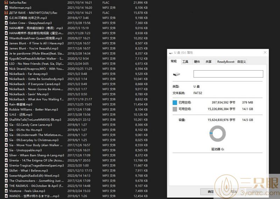This screenshot has width=280, height=199.
Task: Click the icon for Rain-秦基博.mp3
Action: click(6, 104)
